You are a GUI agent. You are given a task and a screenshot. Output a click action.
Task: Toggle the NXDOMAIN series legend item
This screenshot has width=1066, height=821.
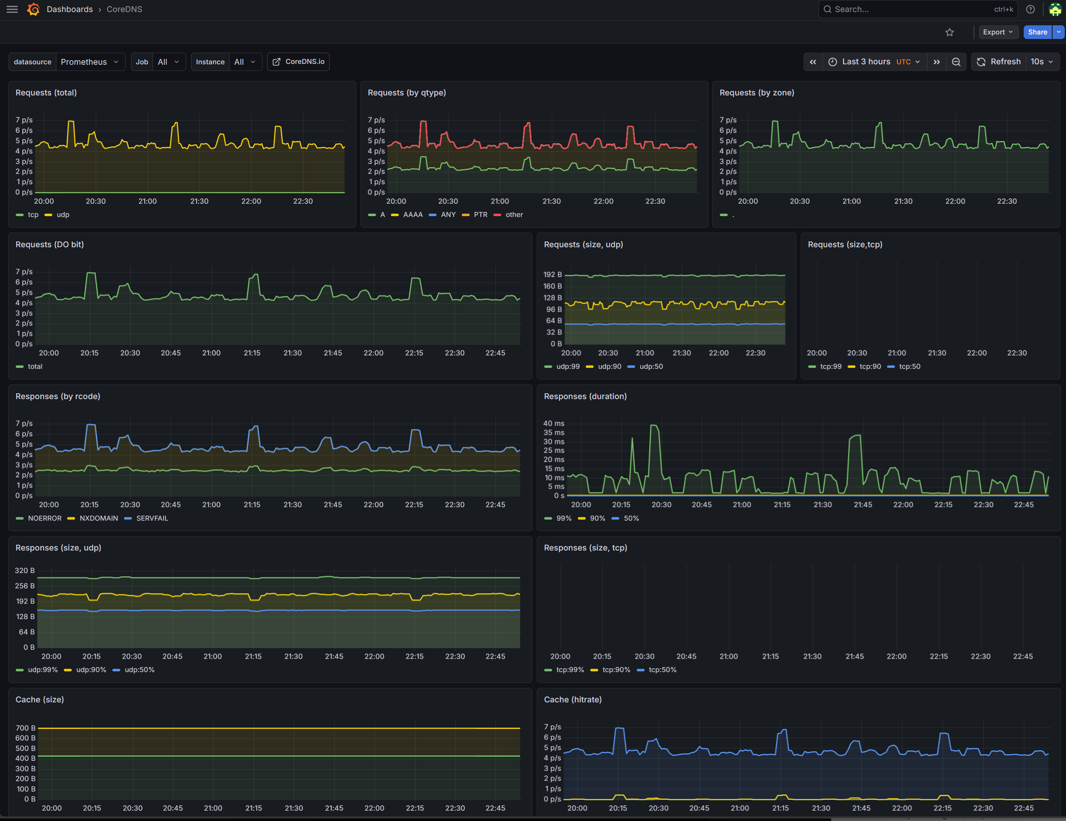point(99,519)
